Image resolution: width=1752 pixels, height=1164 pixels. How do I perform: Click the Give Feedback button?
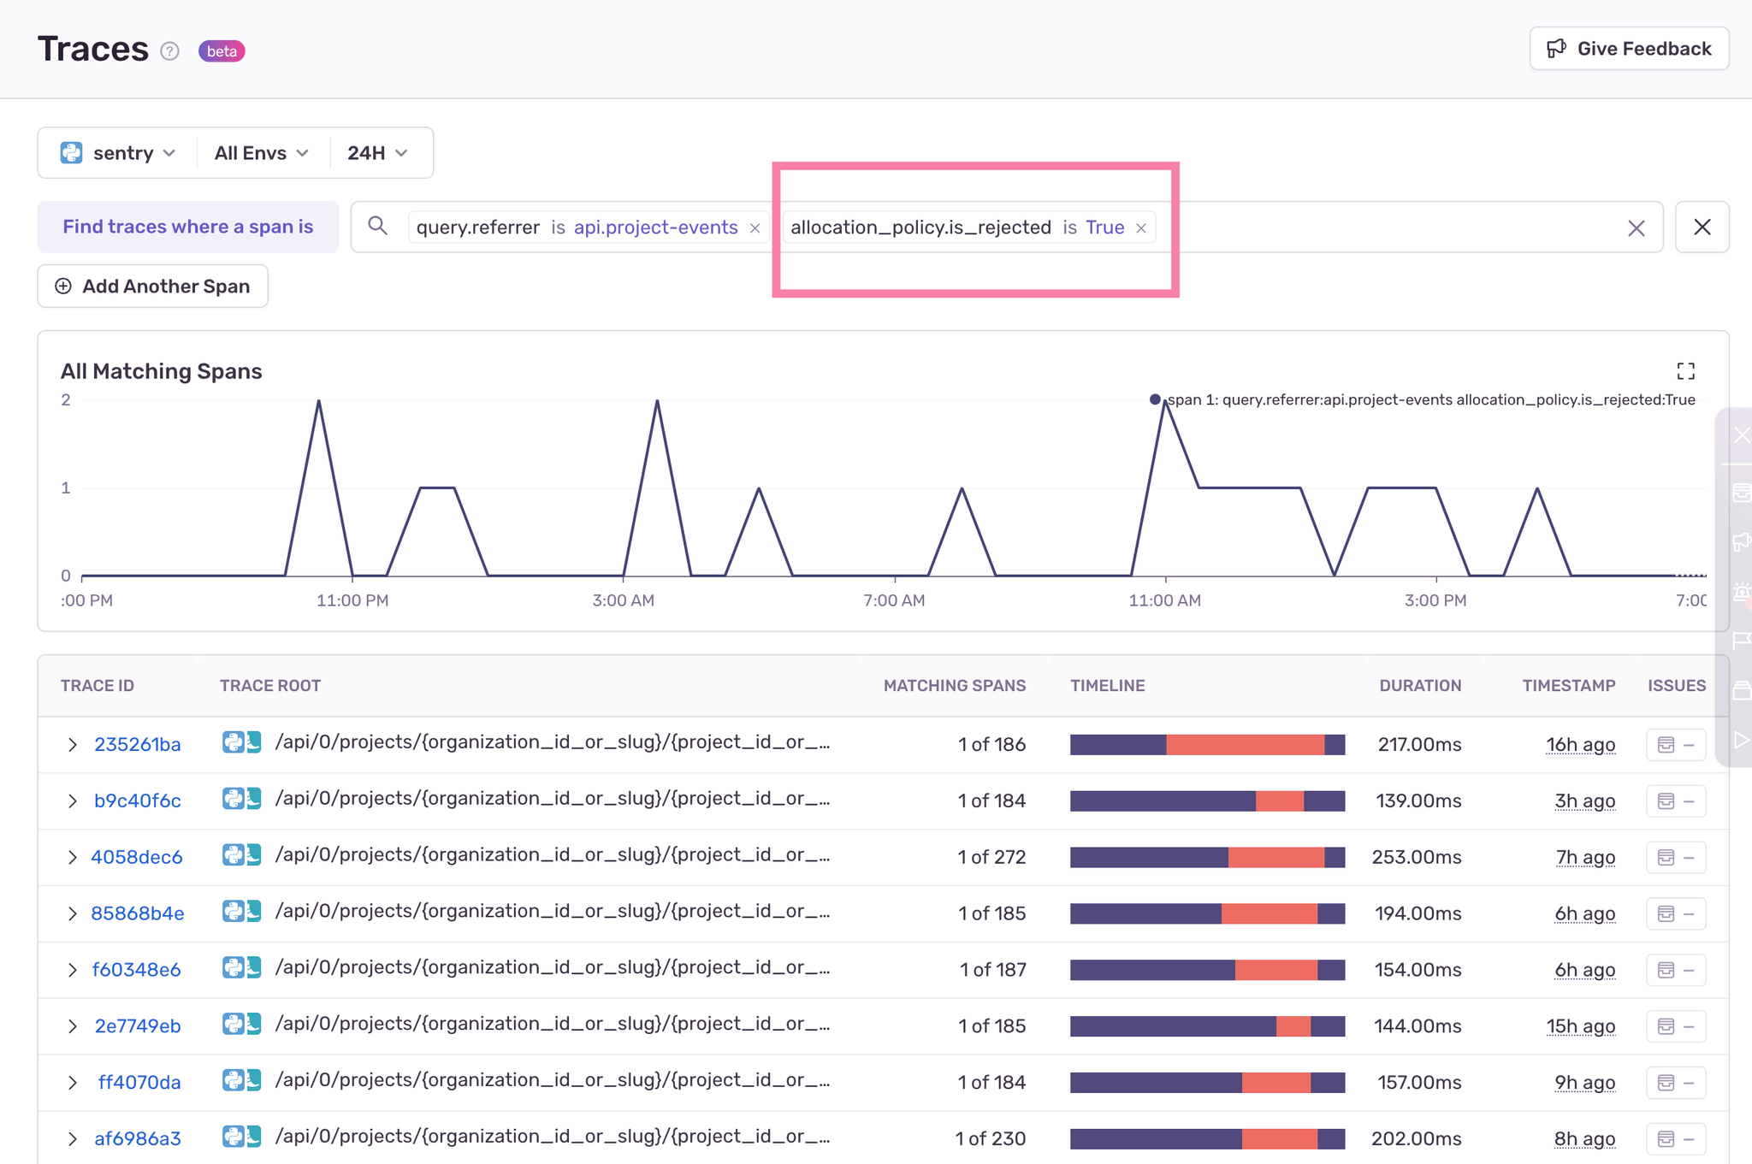click(1628, 48)
